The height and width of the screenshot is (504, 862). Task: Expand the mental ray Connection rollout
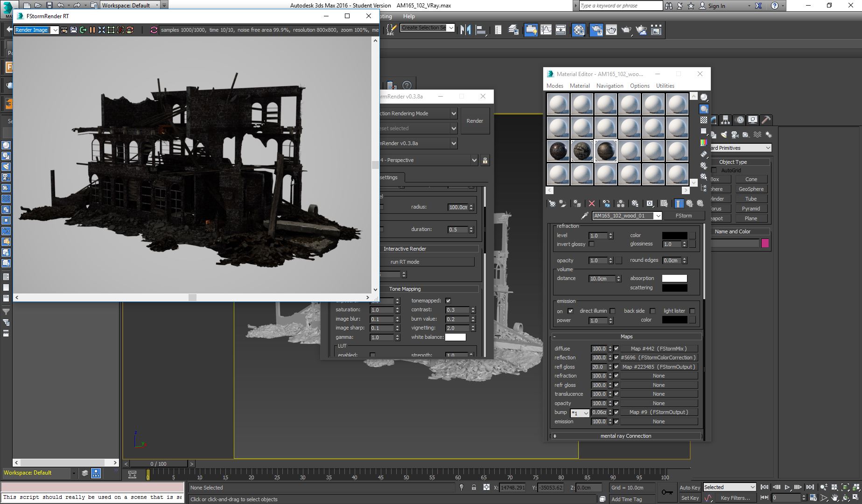626,436
